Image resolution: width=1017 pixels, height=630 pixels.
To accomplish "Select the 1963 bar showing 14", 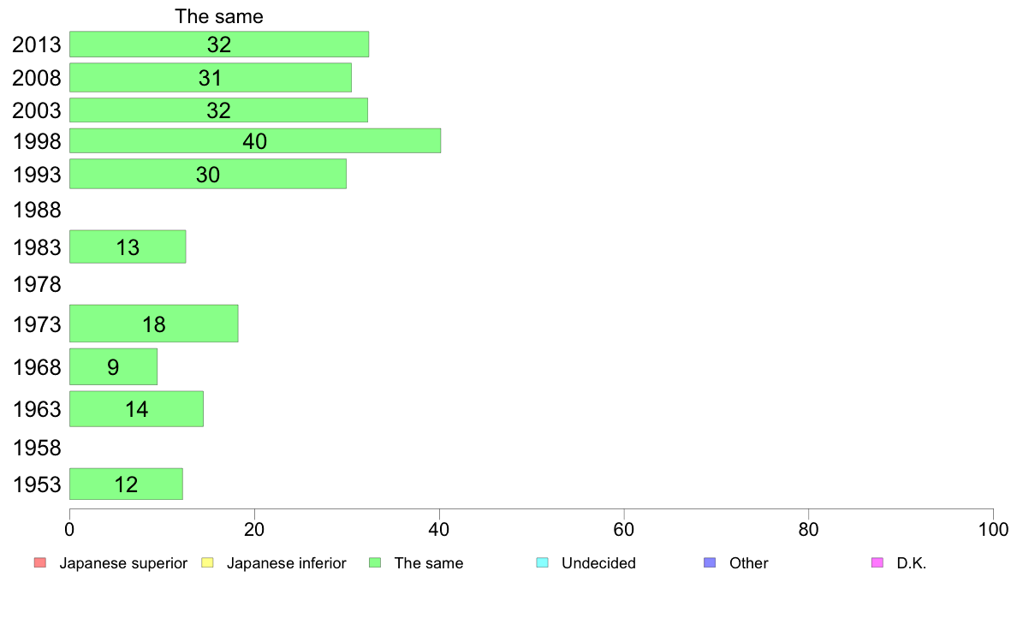I will 136,409.
